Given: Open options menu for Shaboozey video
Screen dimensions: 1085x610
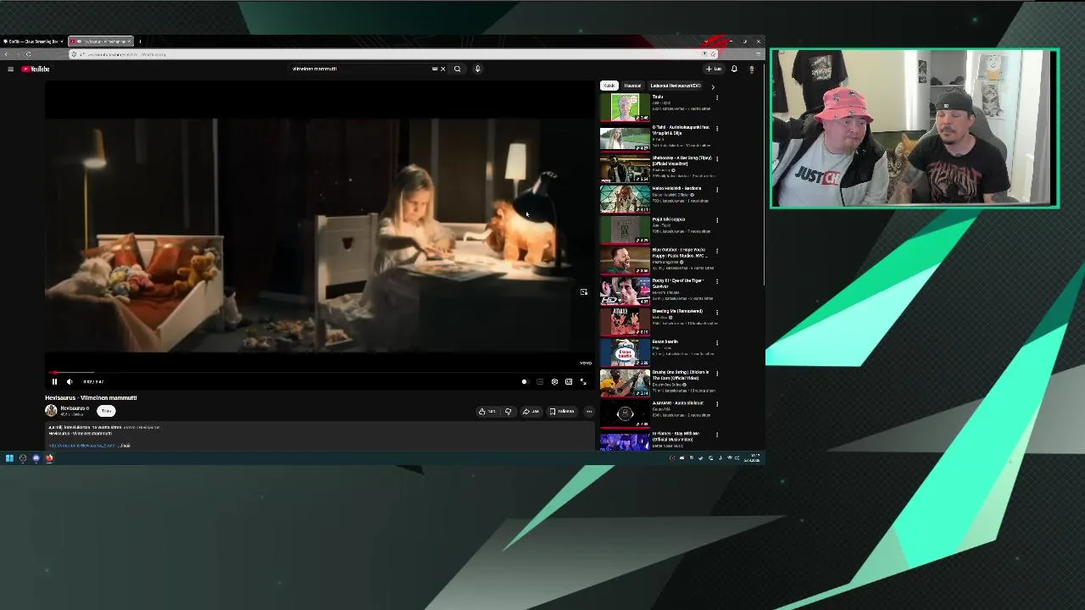Looking at the screenshot, I should point(717,159).
